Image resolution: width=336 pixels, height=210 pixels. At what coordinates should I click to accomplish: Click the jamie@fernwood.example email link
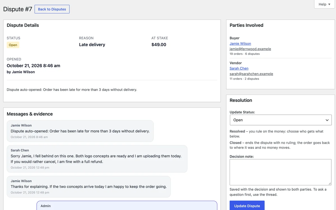[250, 49]
